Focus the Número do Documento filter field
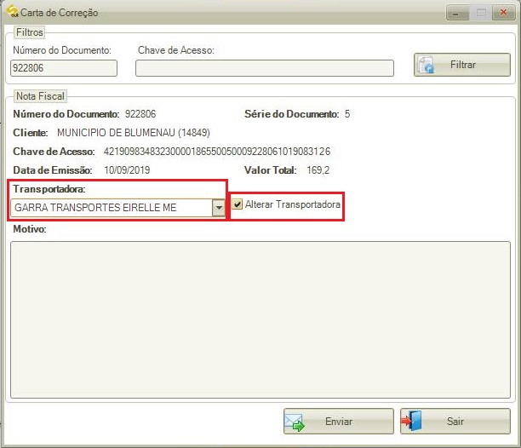The height and width of the screenshot is (448, 521). [64, 68]
